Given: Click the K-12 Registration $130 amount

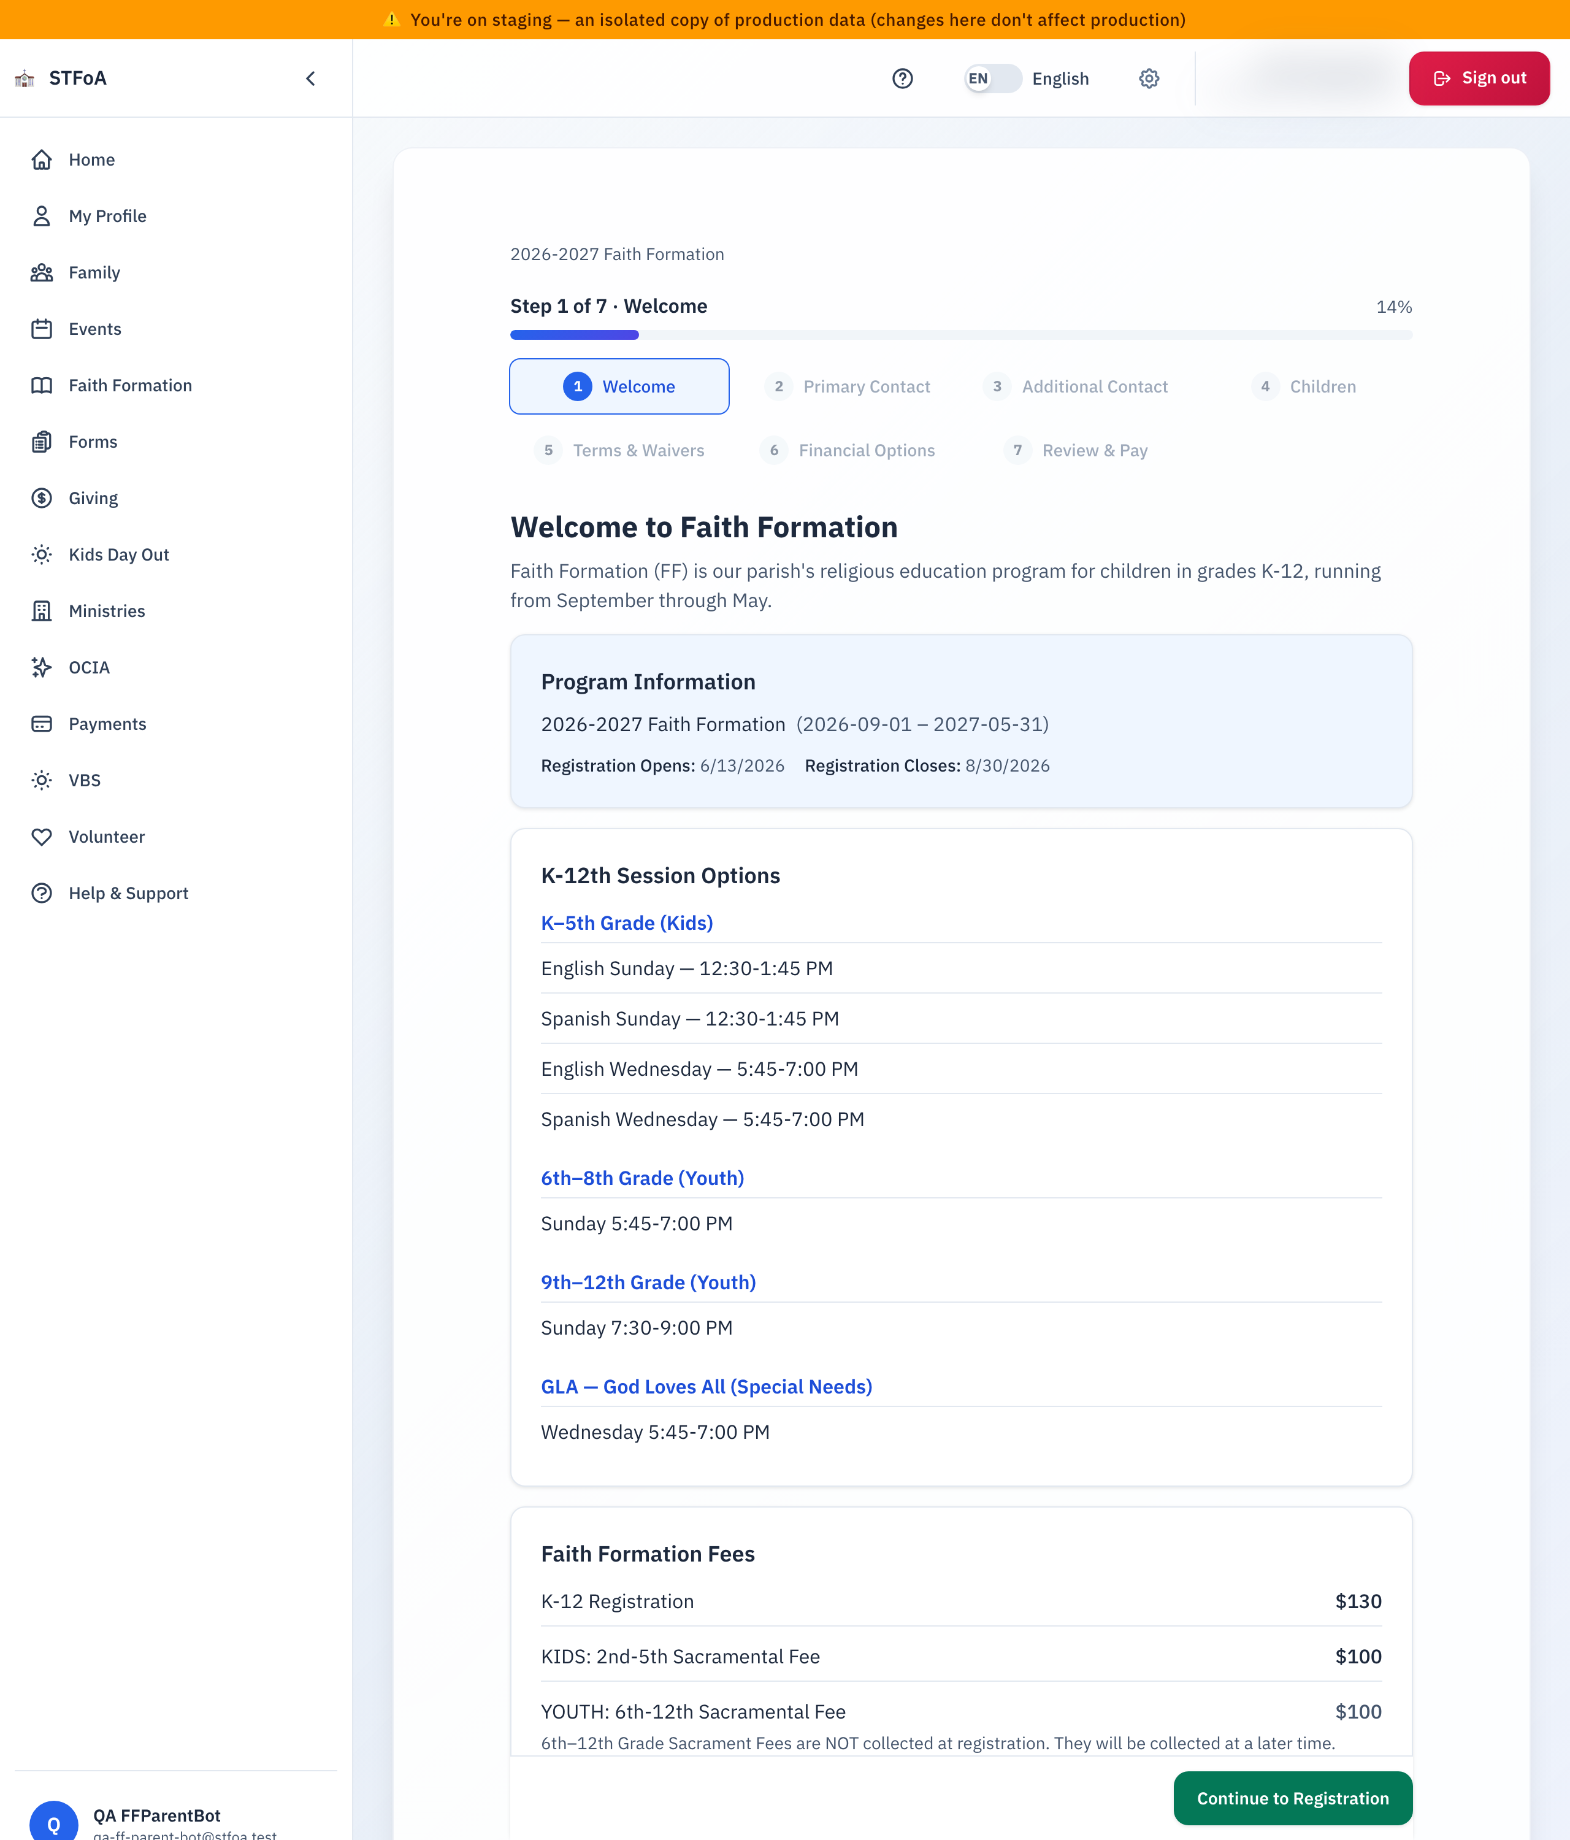Looking at the screenshot, I should [1358, 1601].
